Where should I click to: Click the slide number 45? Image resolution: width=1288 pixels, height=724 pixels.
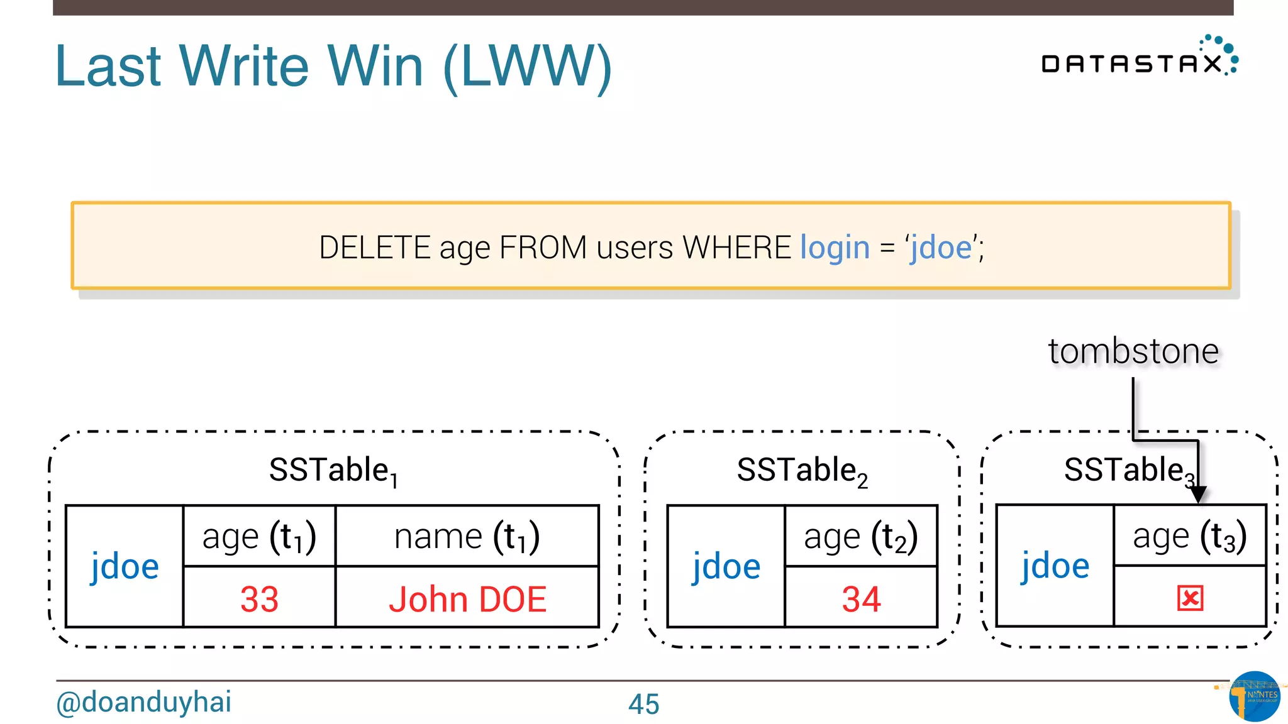click(643, 704)
